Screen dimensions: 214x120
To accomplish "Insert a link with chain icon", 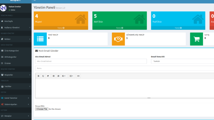I will 78,76.
